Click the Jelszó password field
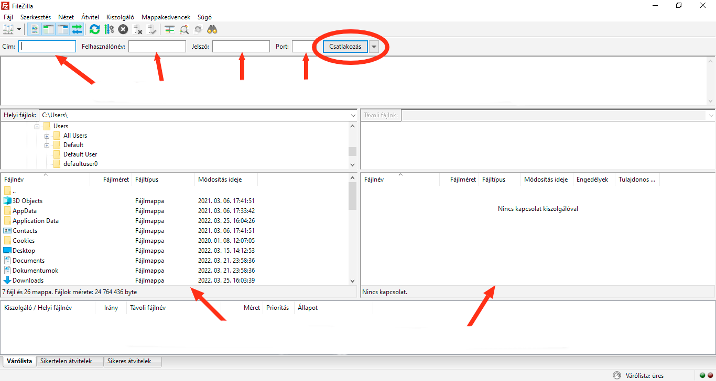 [241, 47]
